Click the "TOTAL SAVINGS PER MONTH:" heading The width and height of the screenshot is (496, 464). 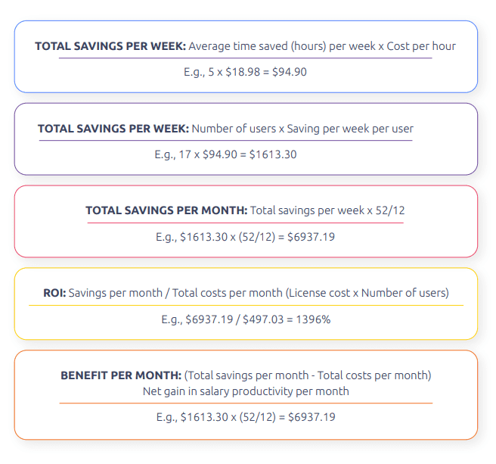[166, 210]
